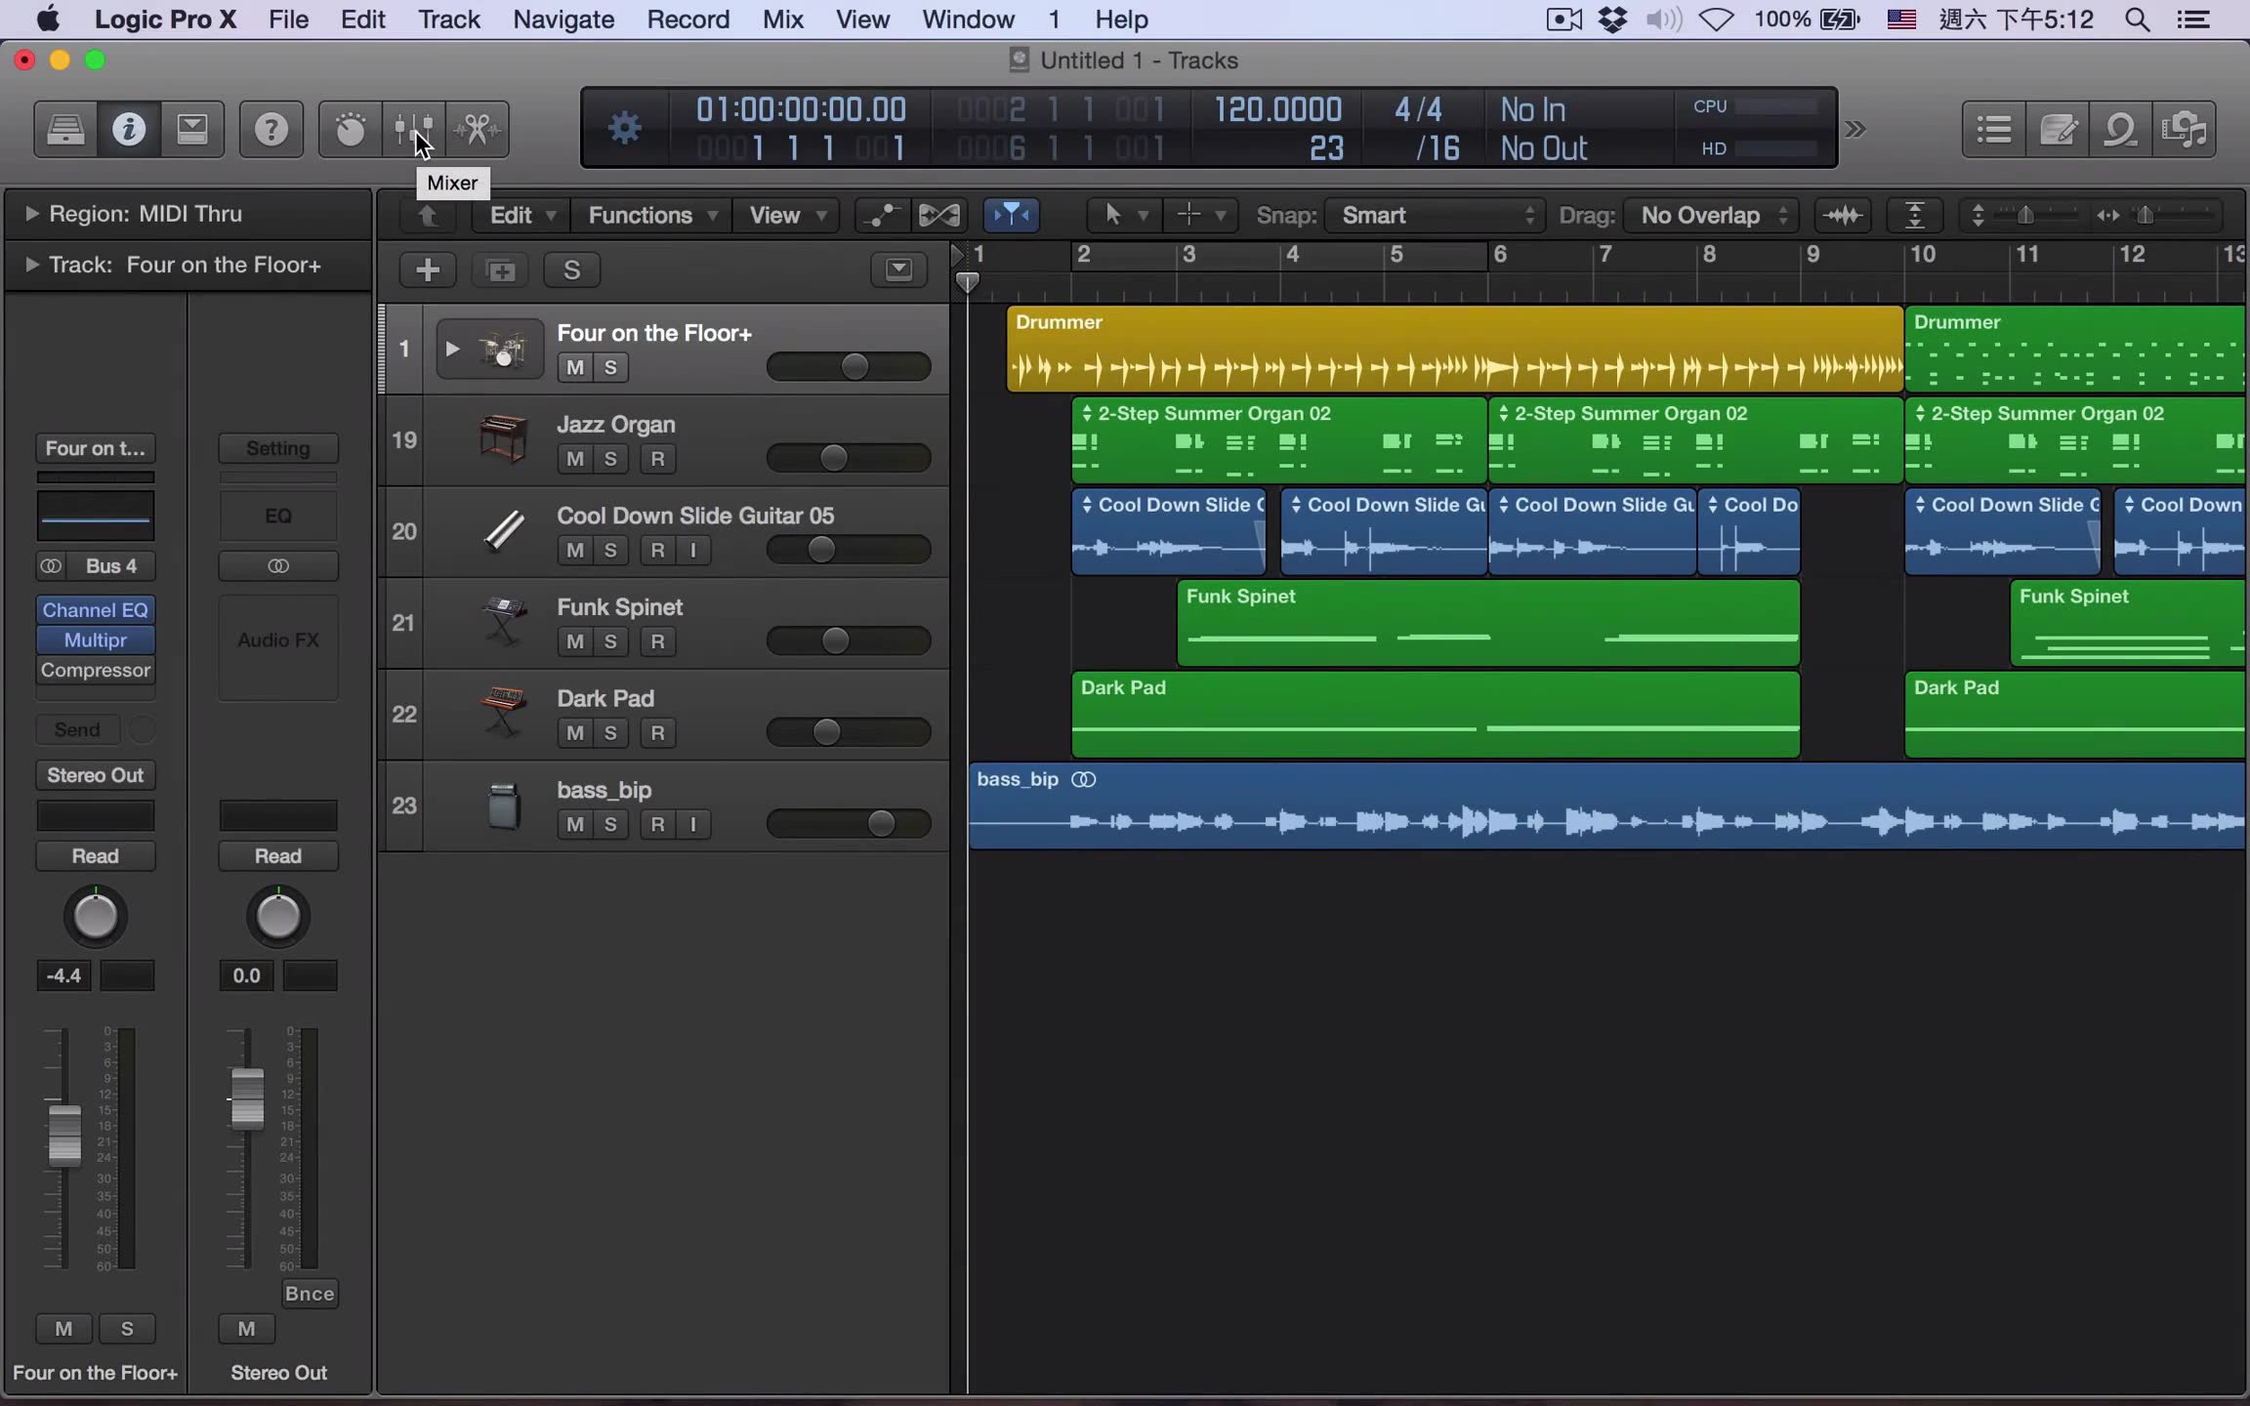Open the Mixer panel
The width and height of the screenshot is (2250, 1406).
413,128
